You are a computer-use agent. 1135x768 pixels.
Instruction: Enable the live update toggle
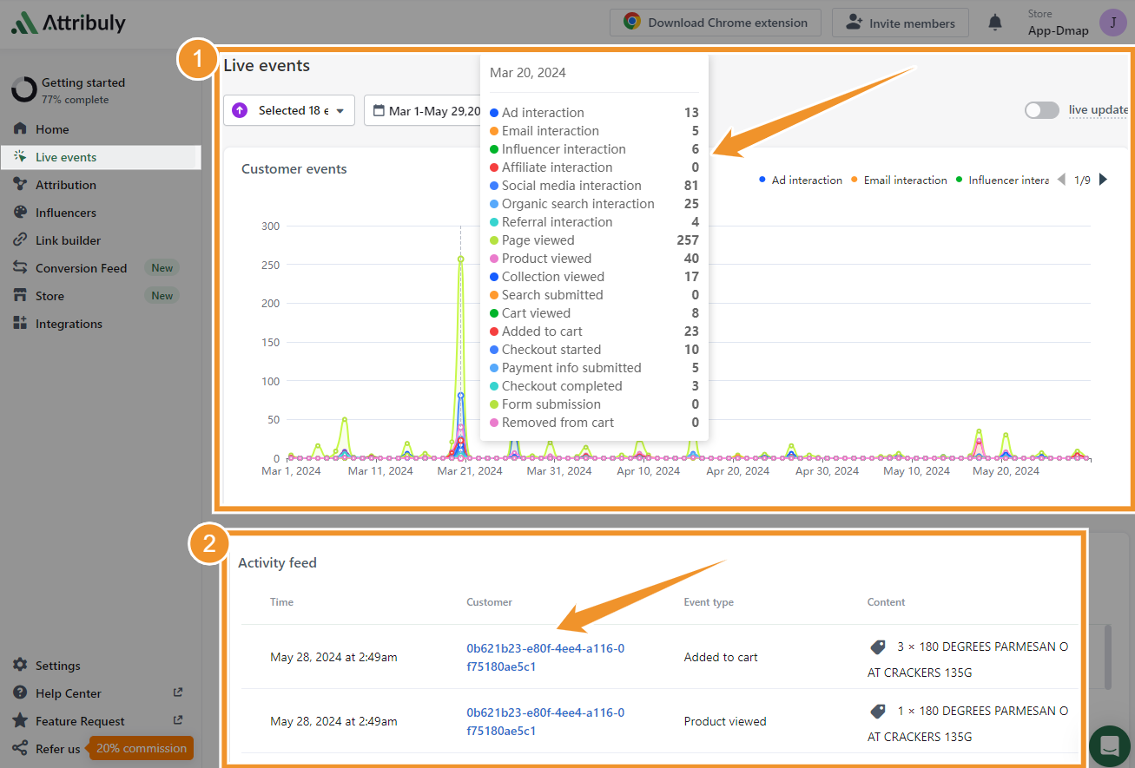point(1041,110)
